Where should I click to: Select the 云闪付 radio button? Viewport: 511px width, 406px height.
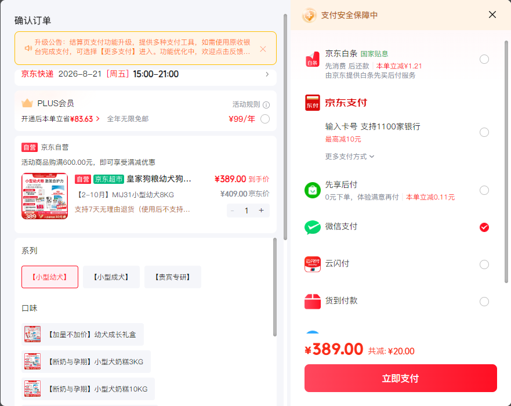click(484, 264)
